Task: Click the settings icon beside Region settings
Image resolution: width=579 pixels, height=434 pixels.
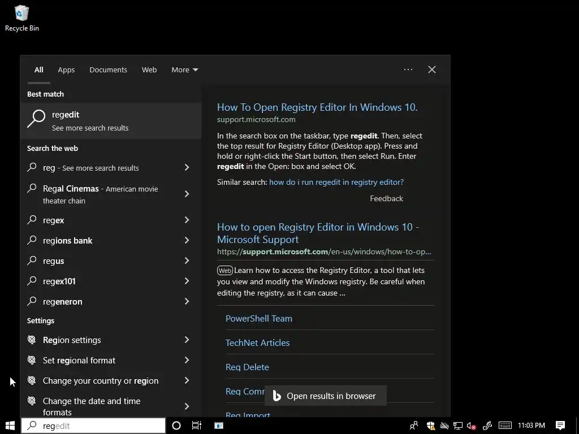Action: click(x=32, y=340)
